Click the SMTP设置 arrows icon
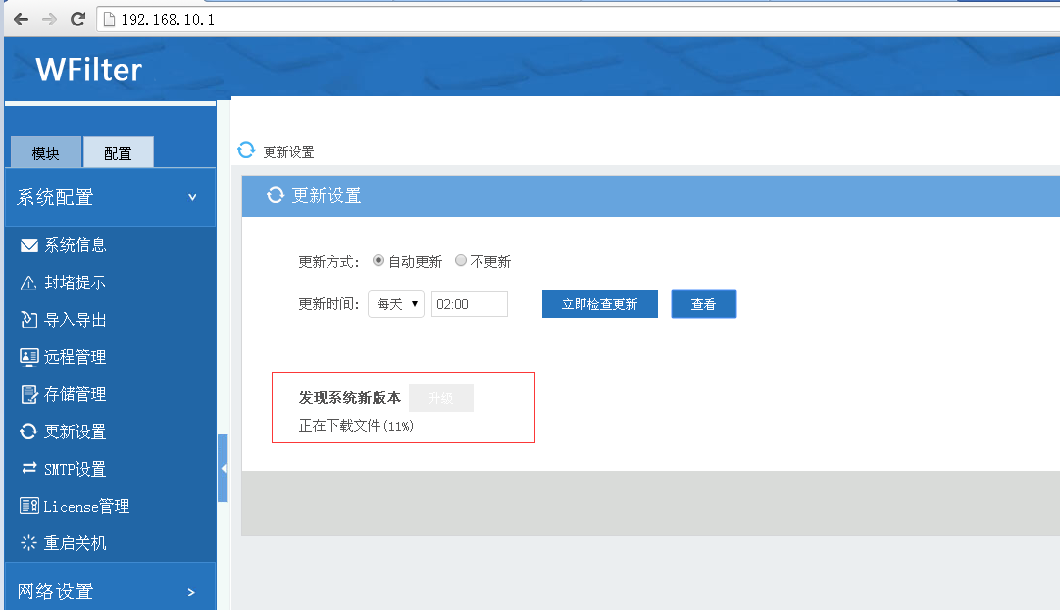The image size is (1060, 610). coord(29,469)
